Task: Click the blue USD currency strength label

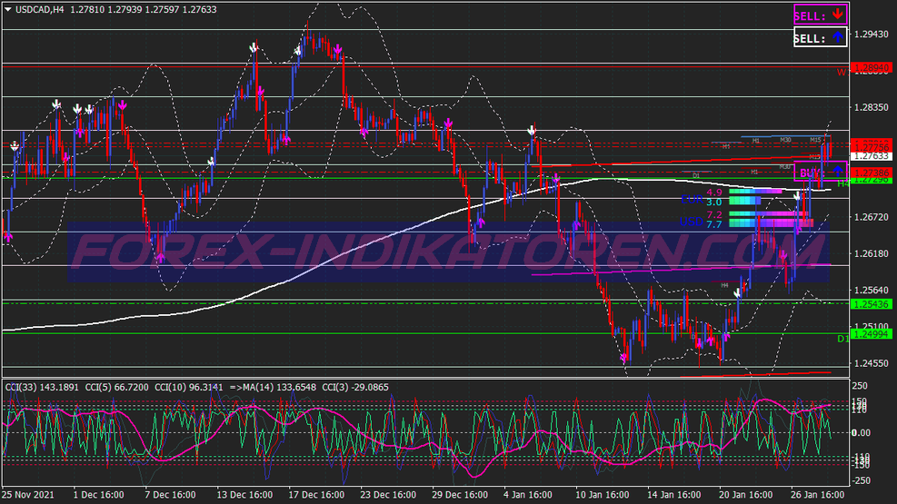Action: pyautogui.click(x=692, y=222)
